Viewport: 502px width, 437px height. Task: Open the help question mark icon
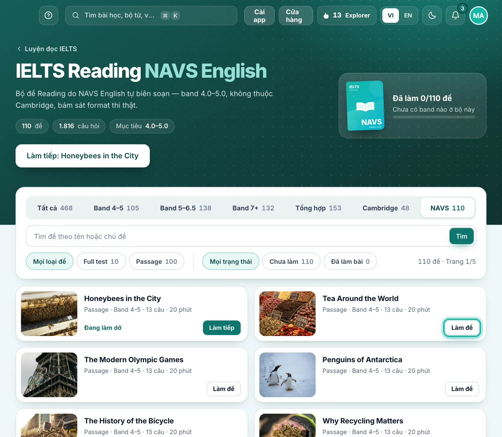point(49,16)
